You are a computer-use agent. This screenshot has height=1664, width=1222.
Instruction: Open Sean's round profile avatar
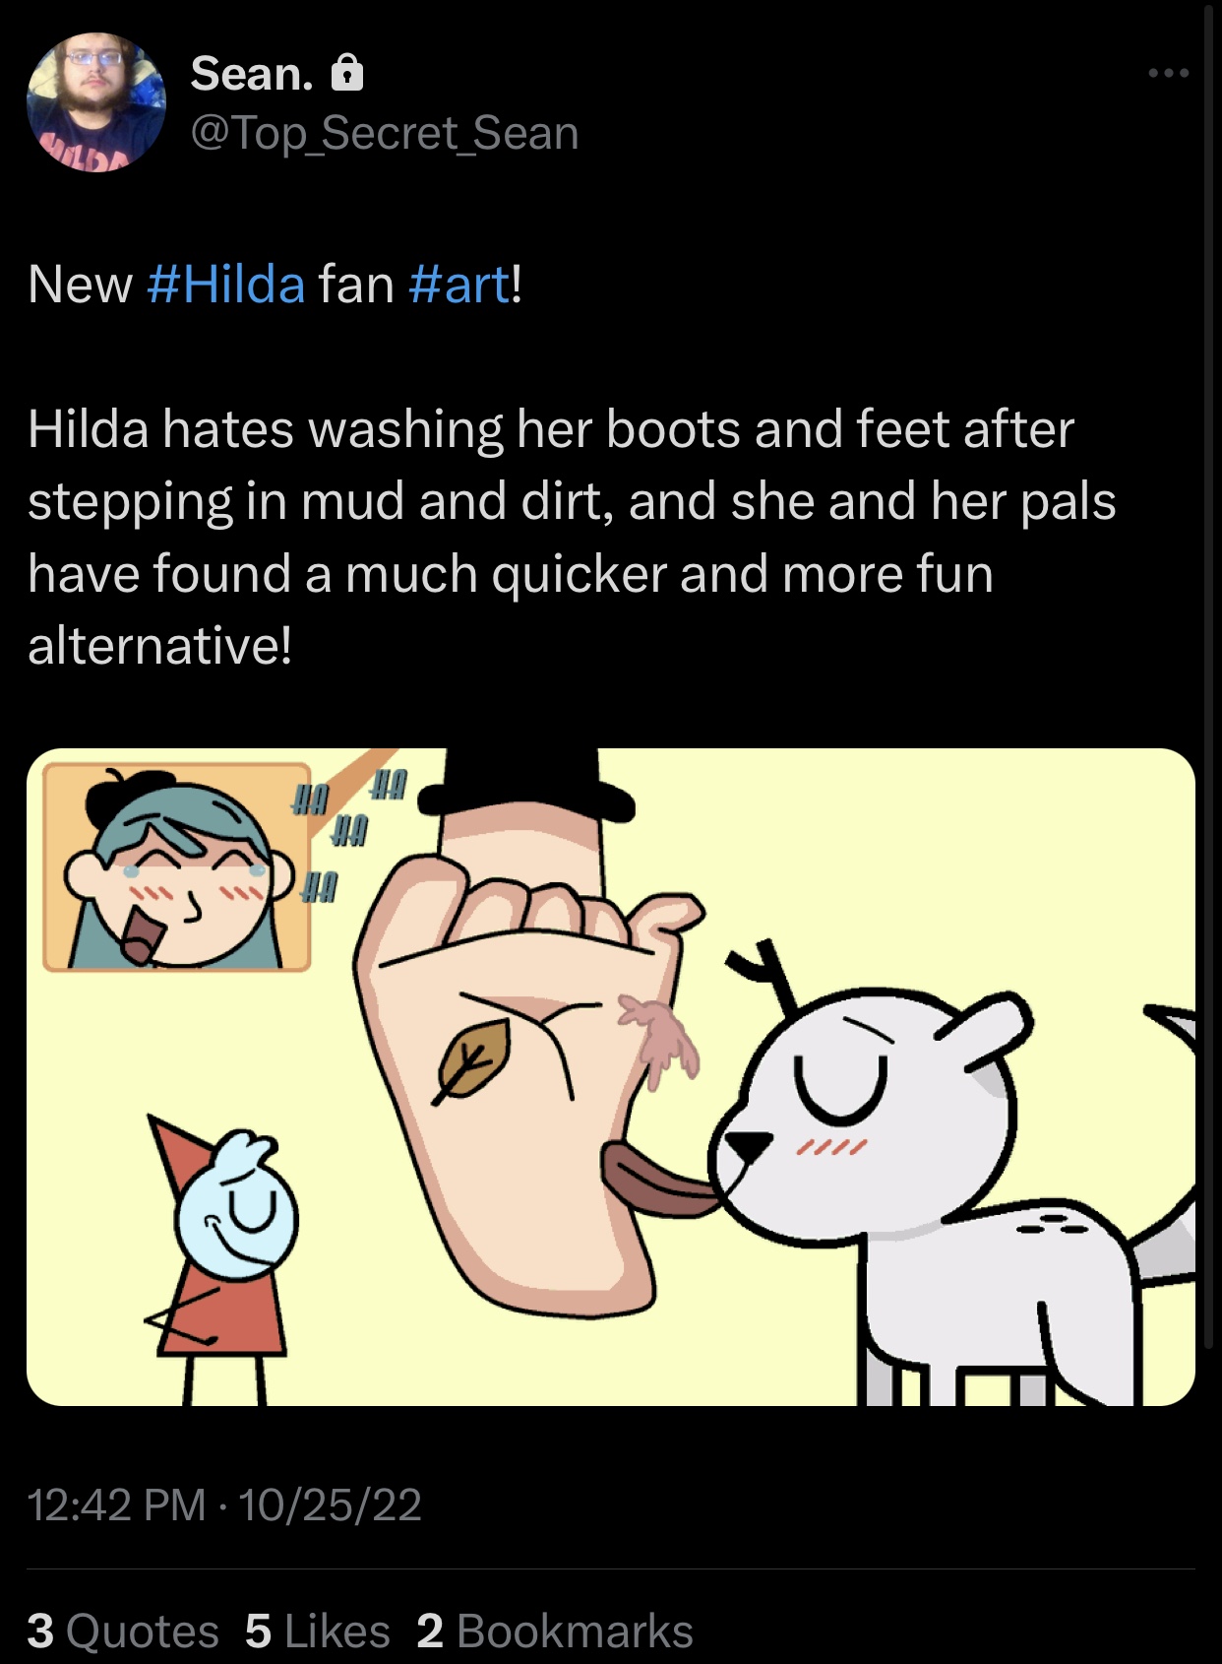pos(96,102)
